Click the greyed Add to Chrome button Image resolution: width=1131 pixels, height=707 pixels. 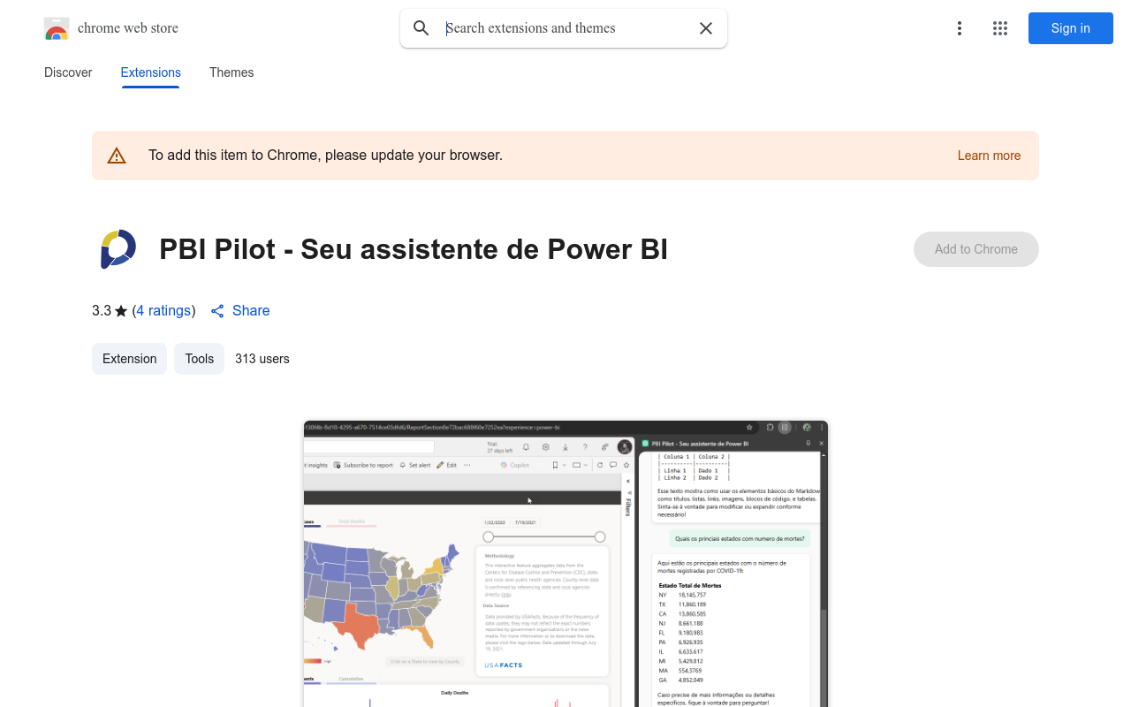click(x=976, y=249)
